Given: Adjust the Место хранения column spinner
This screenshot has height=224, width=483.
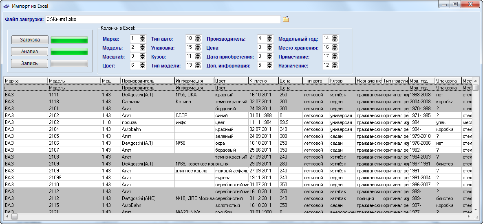Looking at the screenshot, I should pyautogui.click(x=335, y=47).
